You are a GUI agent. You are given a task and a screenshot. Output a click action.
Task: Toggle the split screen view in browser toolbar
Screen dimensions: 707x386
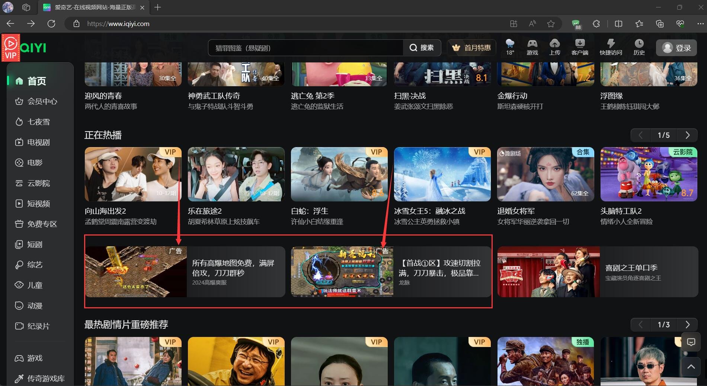click(x=619, y=23)
